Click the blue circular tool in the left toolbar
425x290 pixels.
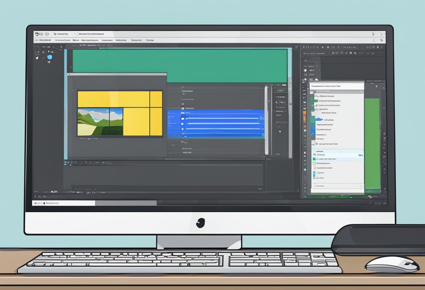(50, 57)
